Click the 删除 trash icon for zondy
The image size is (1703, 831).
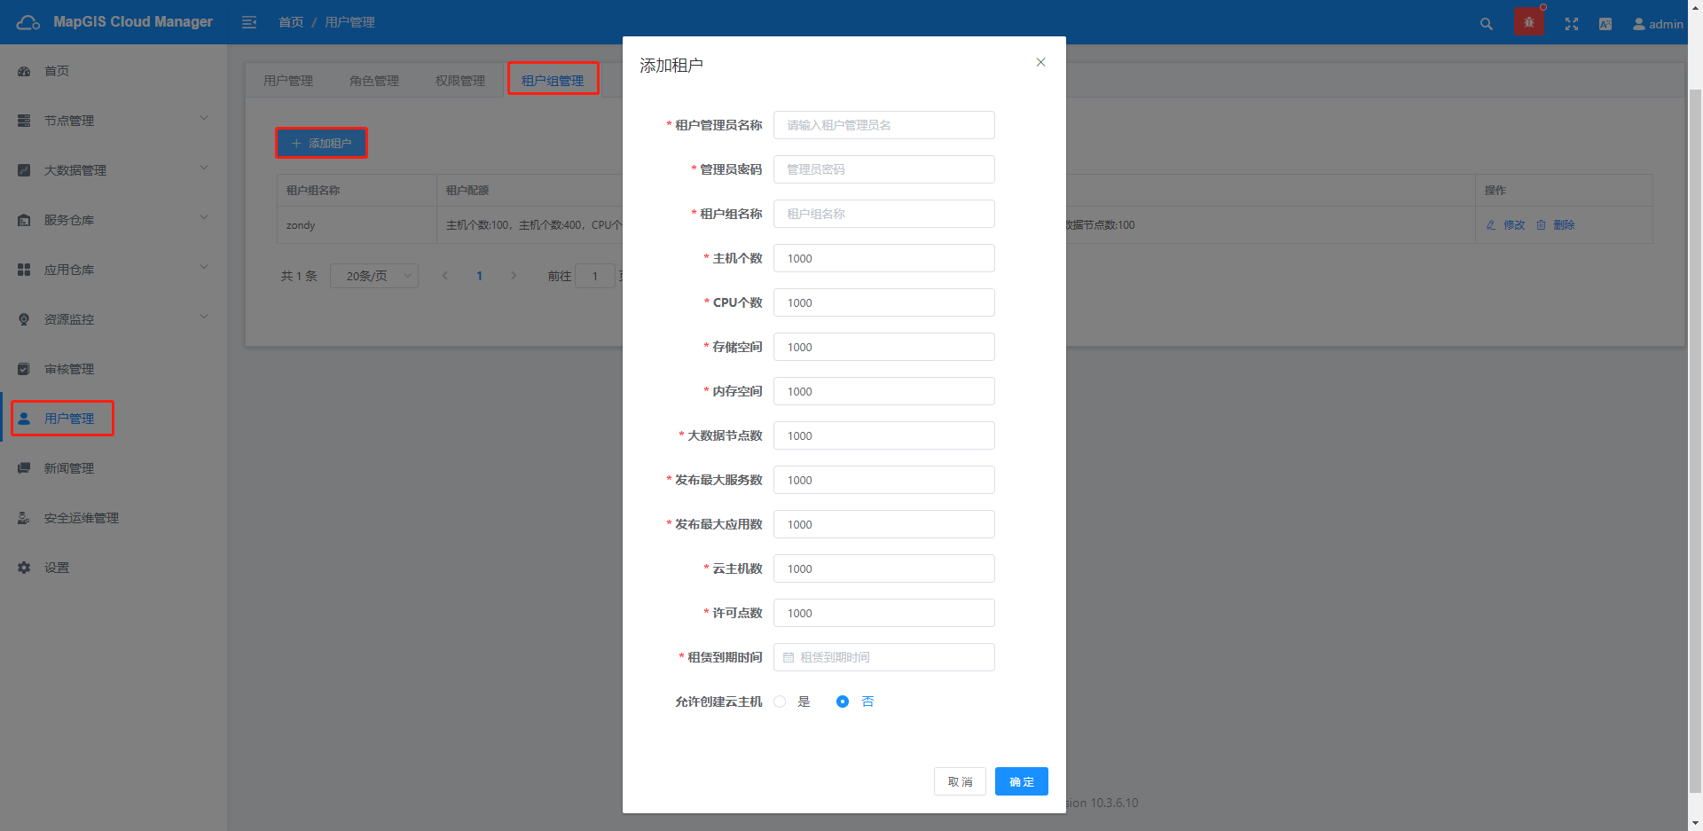(1541, 225)
